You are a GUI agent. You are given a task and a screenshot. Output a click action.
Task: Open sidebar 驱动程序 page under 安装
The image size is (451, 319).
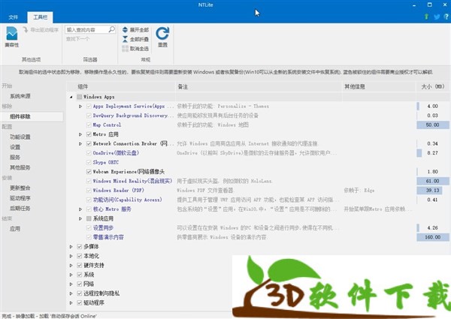pyautogui.click(x=20, y=198)
